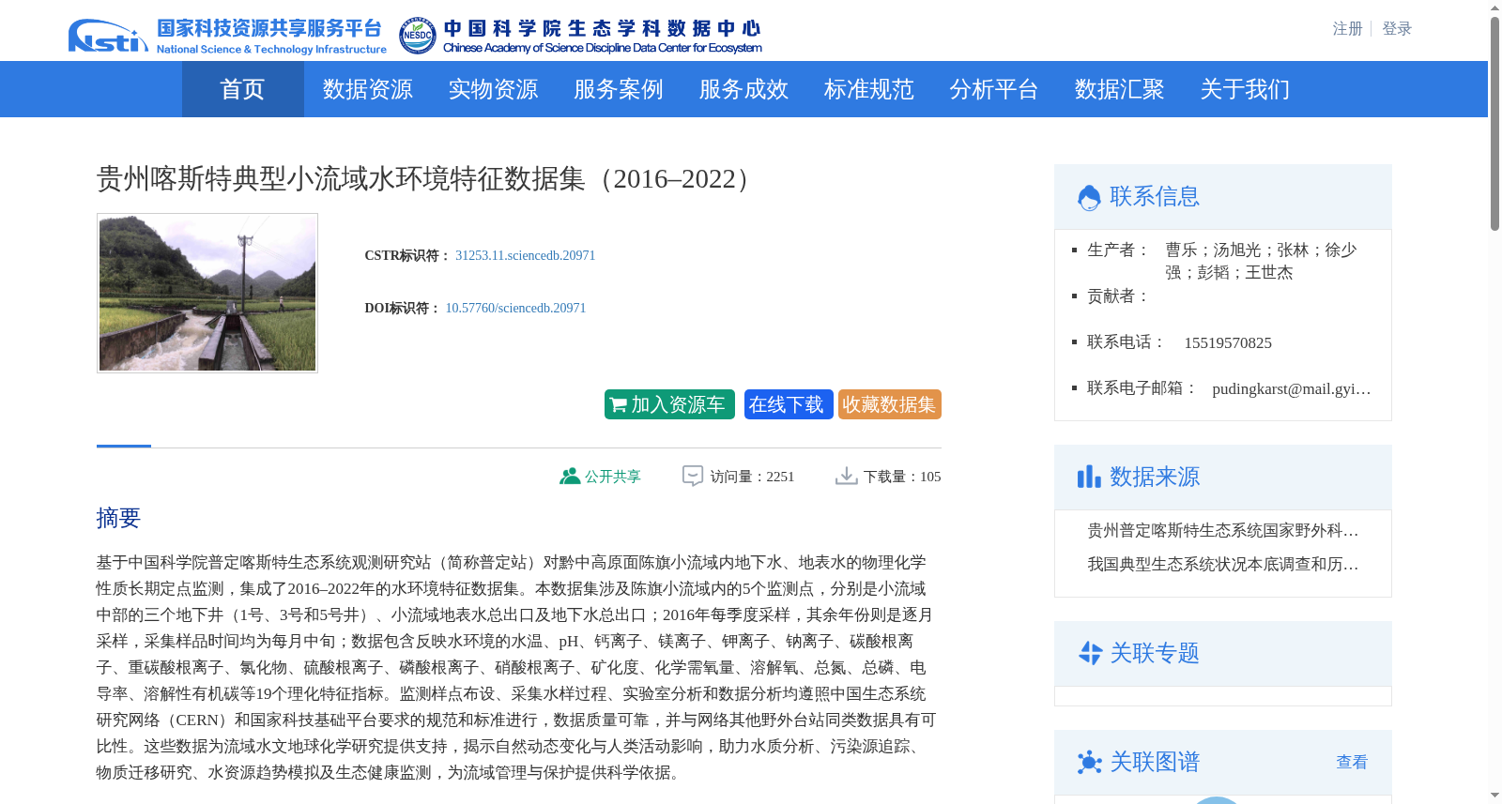The image size is (1502, 804).
Task: Click the 注册 register link
Action: pyautogui.click(x=1347, y=29)
